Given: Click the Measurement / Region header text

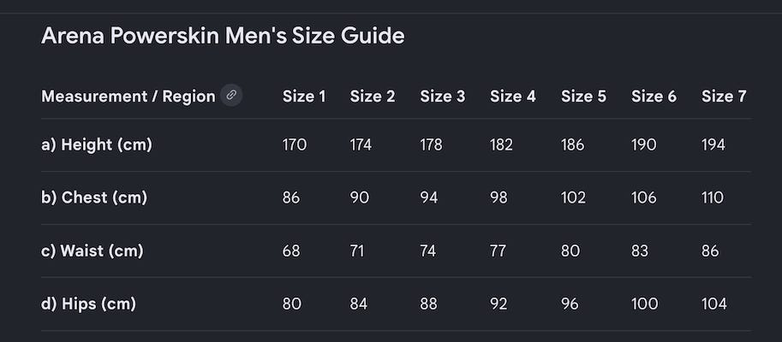Looking at the screenshot, I should (128, 96).
